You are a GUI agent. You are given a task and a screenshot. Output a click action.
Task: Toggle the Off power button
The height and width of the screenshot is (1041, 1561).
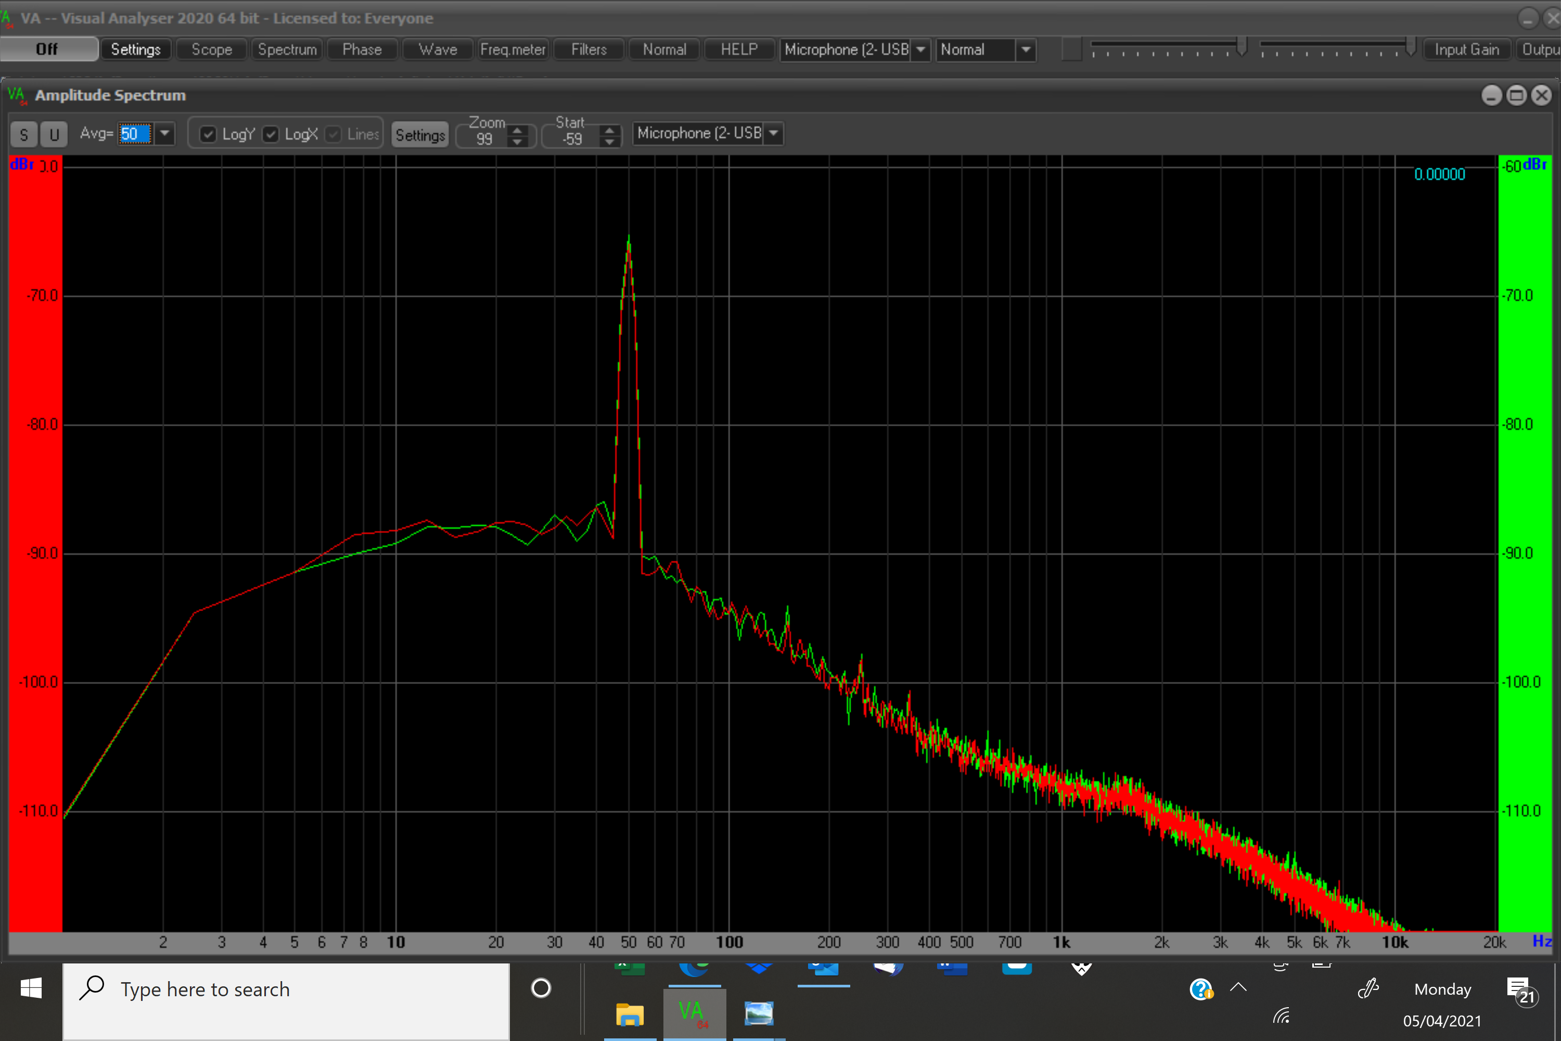tap(48, 49)
